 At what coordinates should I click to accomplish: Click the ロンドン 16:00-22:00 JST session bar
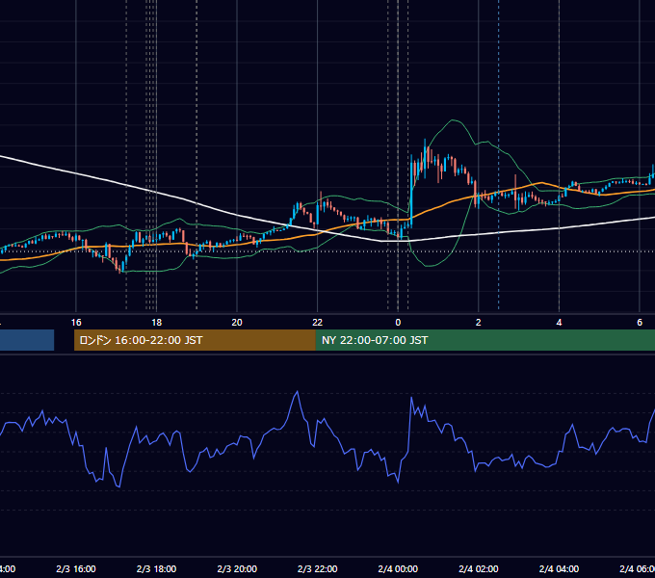pos(195,340)
